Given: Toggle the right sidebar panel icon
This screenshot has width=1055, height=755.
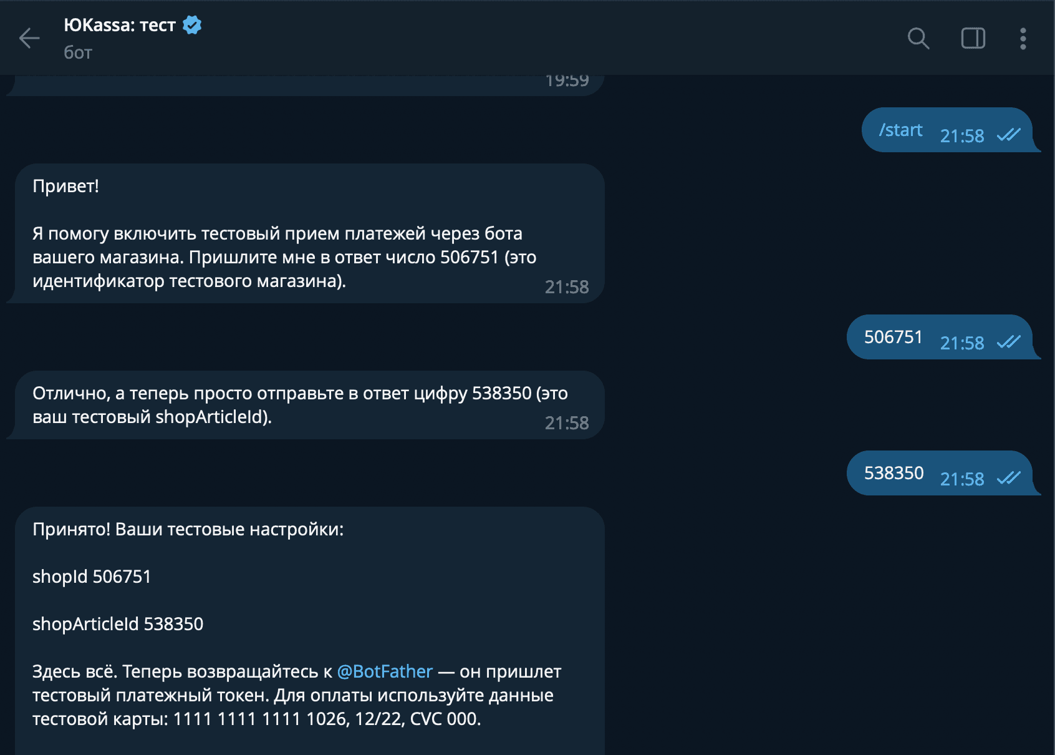Looking at the screenshot, I should pyautogui.click(x=973, y=38).
